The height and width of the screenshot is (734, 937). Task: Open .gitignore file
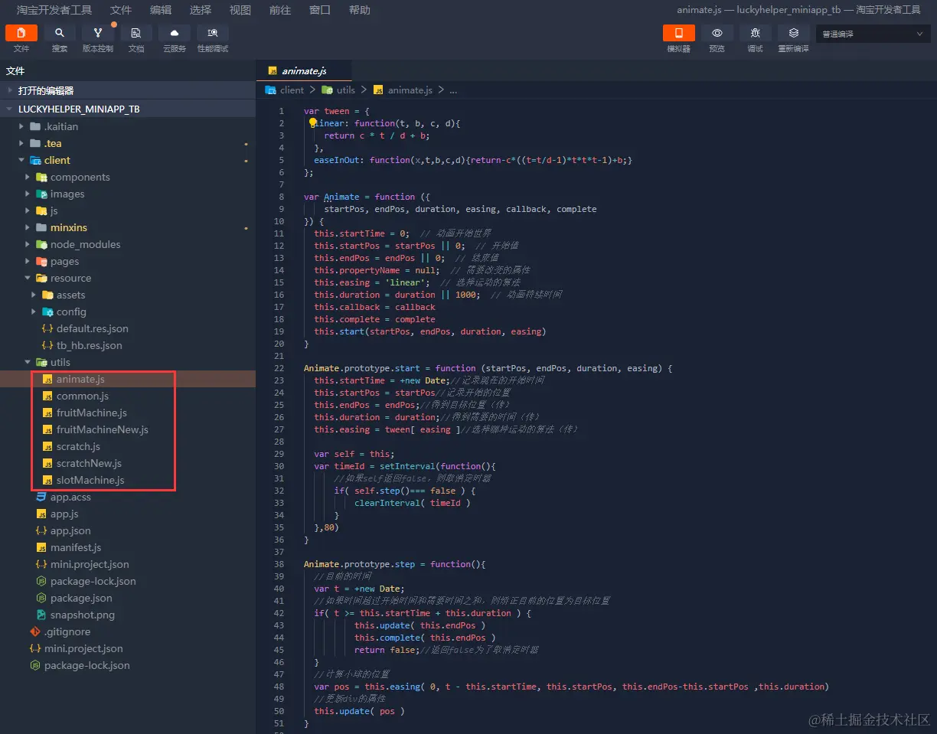(127, 631)
